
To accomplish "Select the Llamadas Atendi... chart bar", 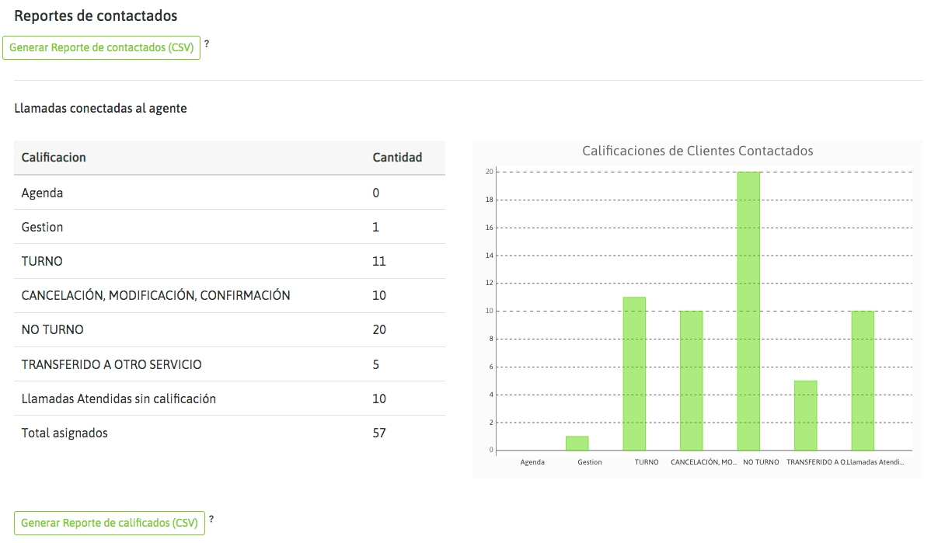I will [x=863, y=381].
